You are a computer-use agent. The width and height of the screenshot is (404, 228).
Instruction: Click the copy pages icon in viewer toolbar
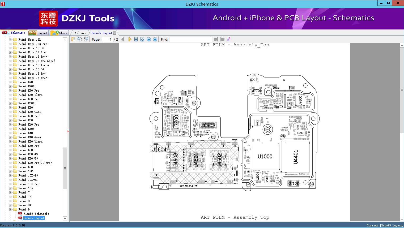[73, 39]
